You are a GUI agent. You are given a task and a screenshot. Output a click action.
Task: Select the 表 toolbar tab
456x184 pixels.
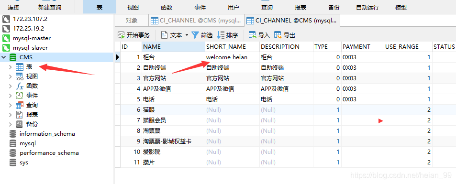[100, 7]
